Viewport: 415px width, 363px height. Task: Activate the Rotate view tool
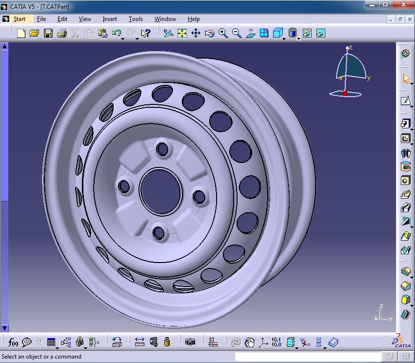[209, 33]
